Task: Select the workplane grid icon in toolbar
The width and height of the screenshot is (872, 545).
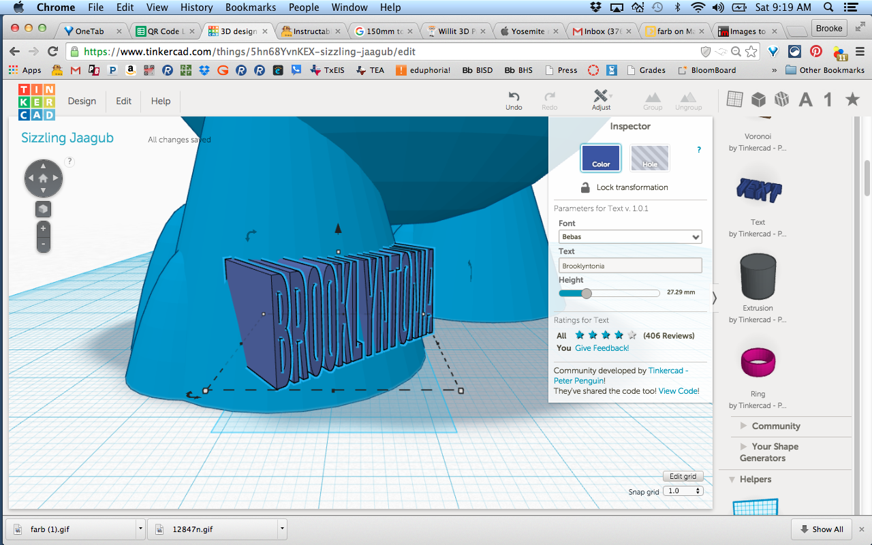Action: pyautogui.click(x=734, y=99)
